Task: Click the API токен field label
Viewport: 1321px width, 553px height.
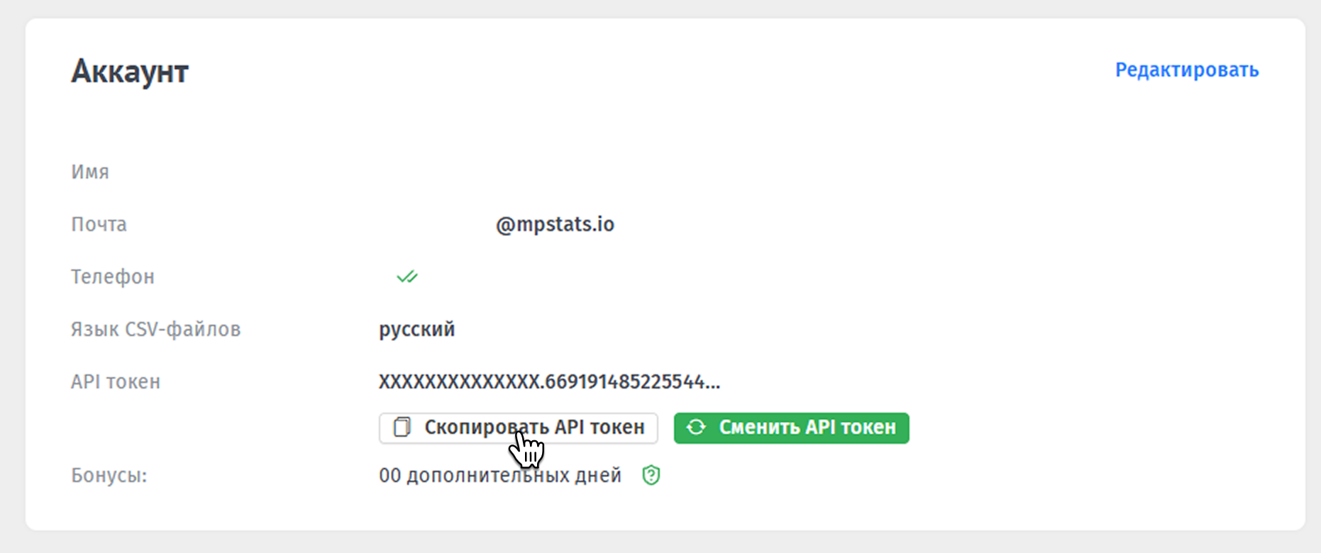Action: point(116,382)
